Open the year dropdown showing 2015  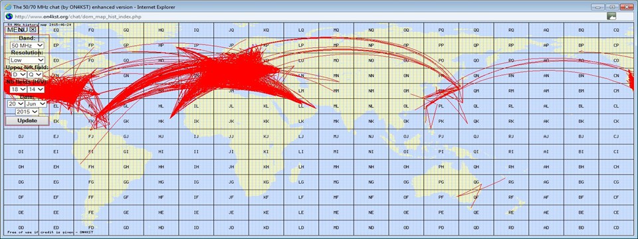tap(27, 112)
